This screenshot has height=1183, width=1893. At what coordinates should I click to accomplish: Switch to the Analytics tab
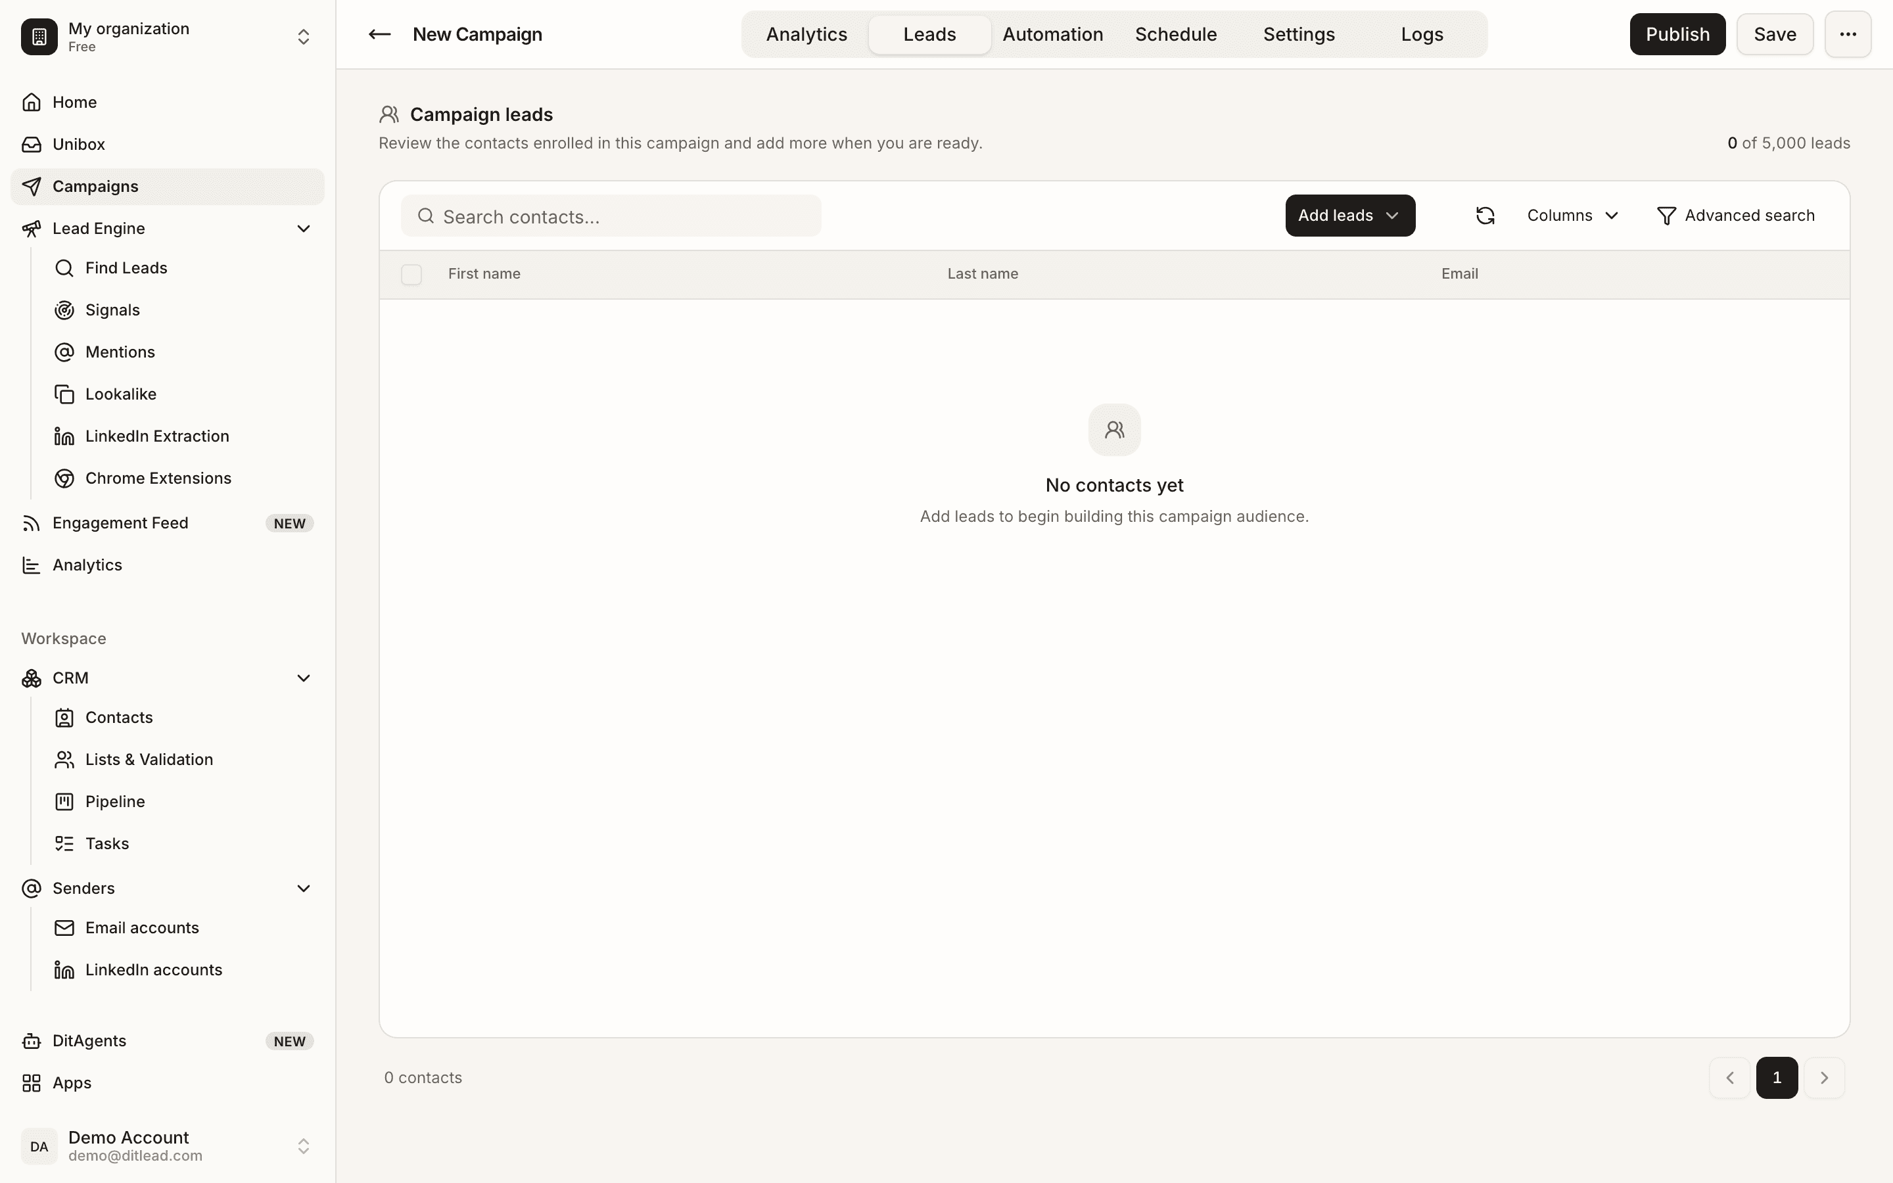tap(806, 34)
